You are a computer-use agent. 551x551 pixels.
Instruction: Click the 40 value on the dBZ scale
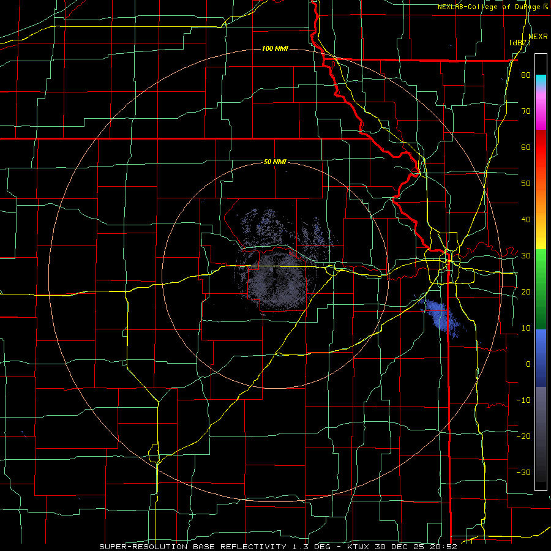point(526,220)
